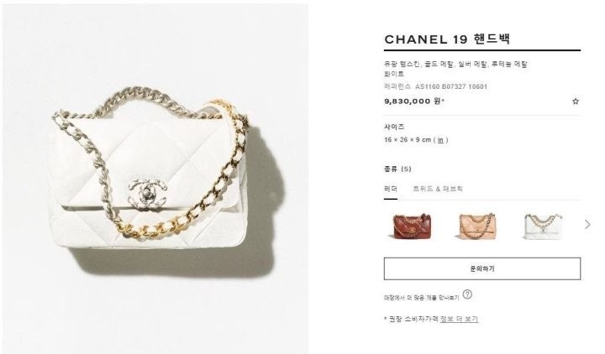Screen dimensions: 605x354
Task: Add bag to wishlist with star icon
Action: (576, 102)
